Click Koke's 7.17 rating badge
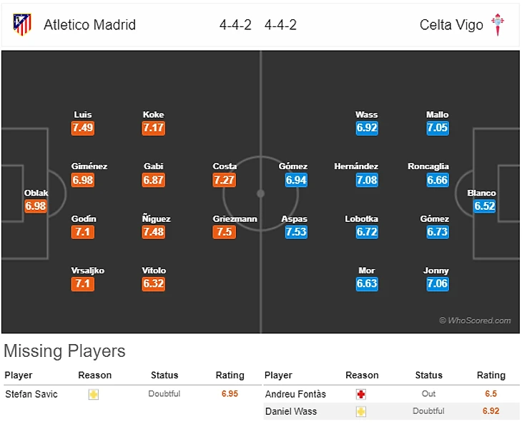The height and width of the screenshot is (424, 522). click(154, 128)
